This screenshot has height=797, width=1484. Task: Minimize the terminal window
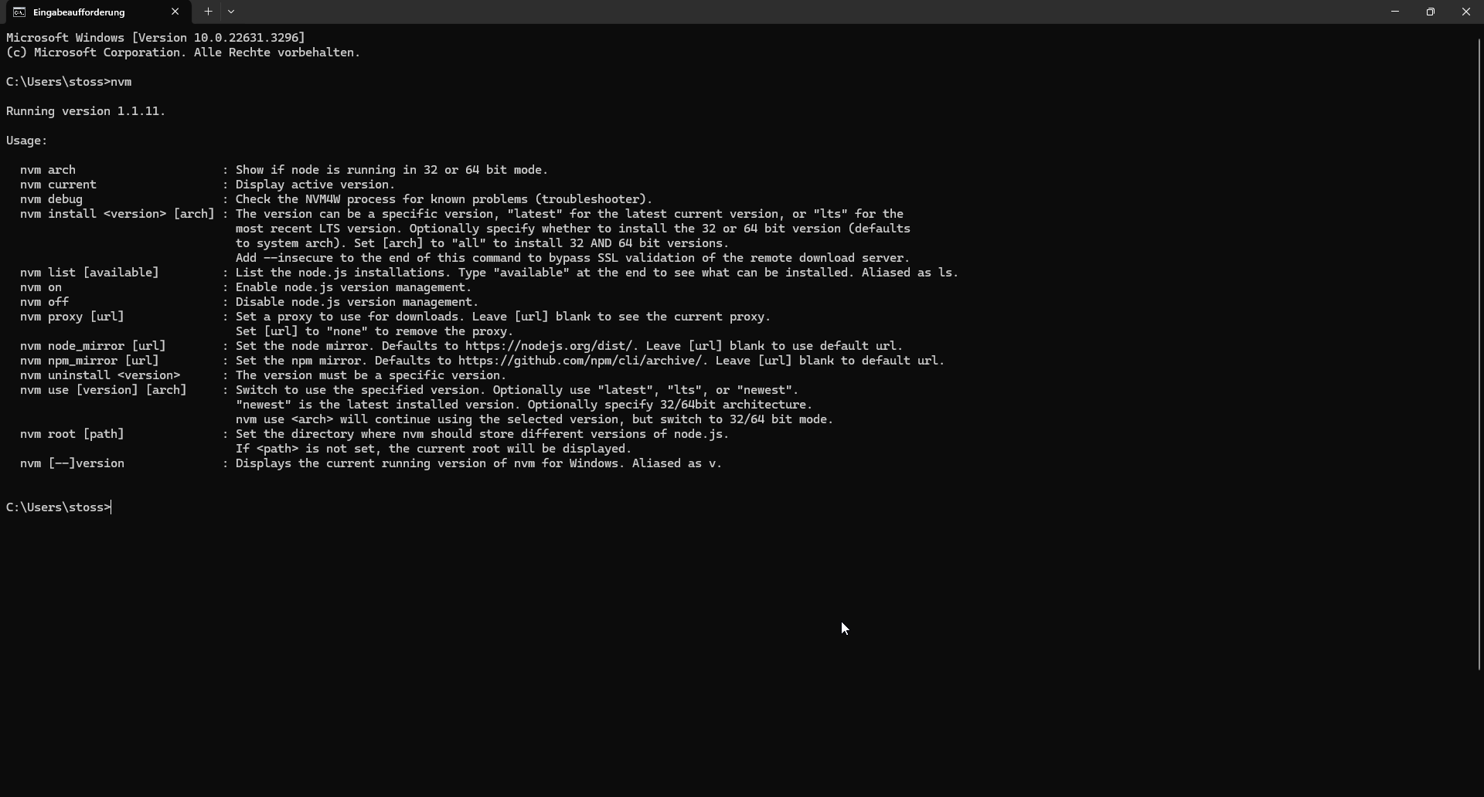(x=1394, y=12)
